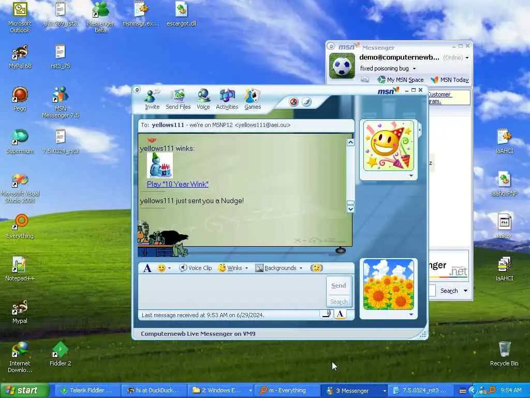
Task: Open My MSN Space
Action: [401, 79]
